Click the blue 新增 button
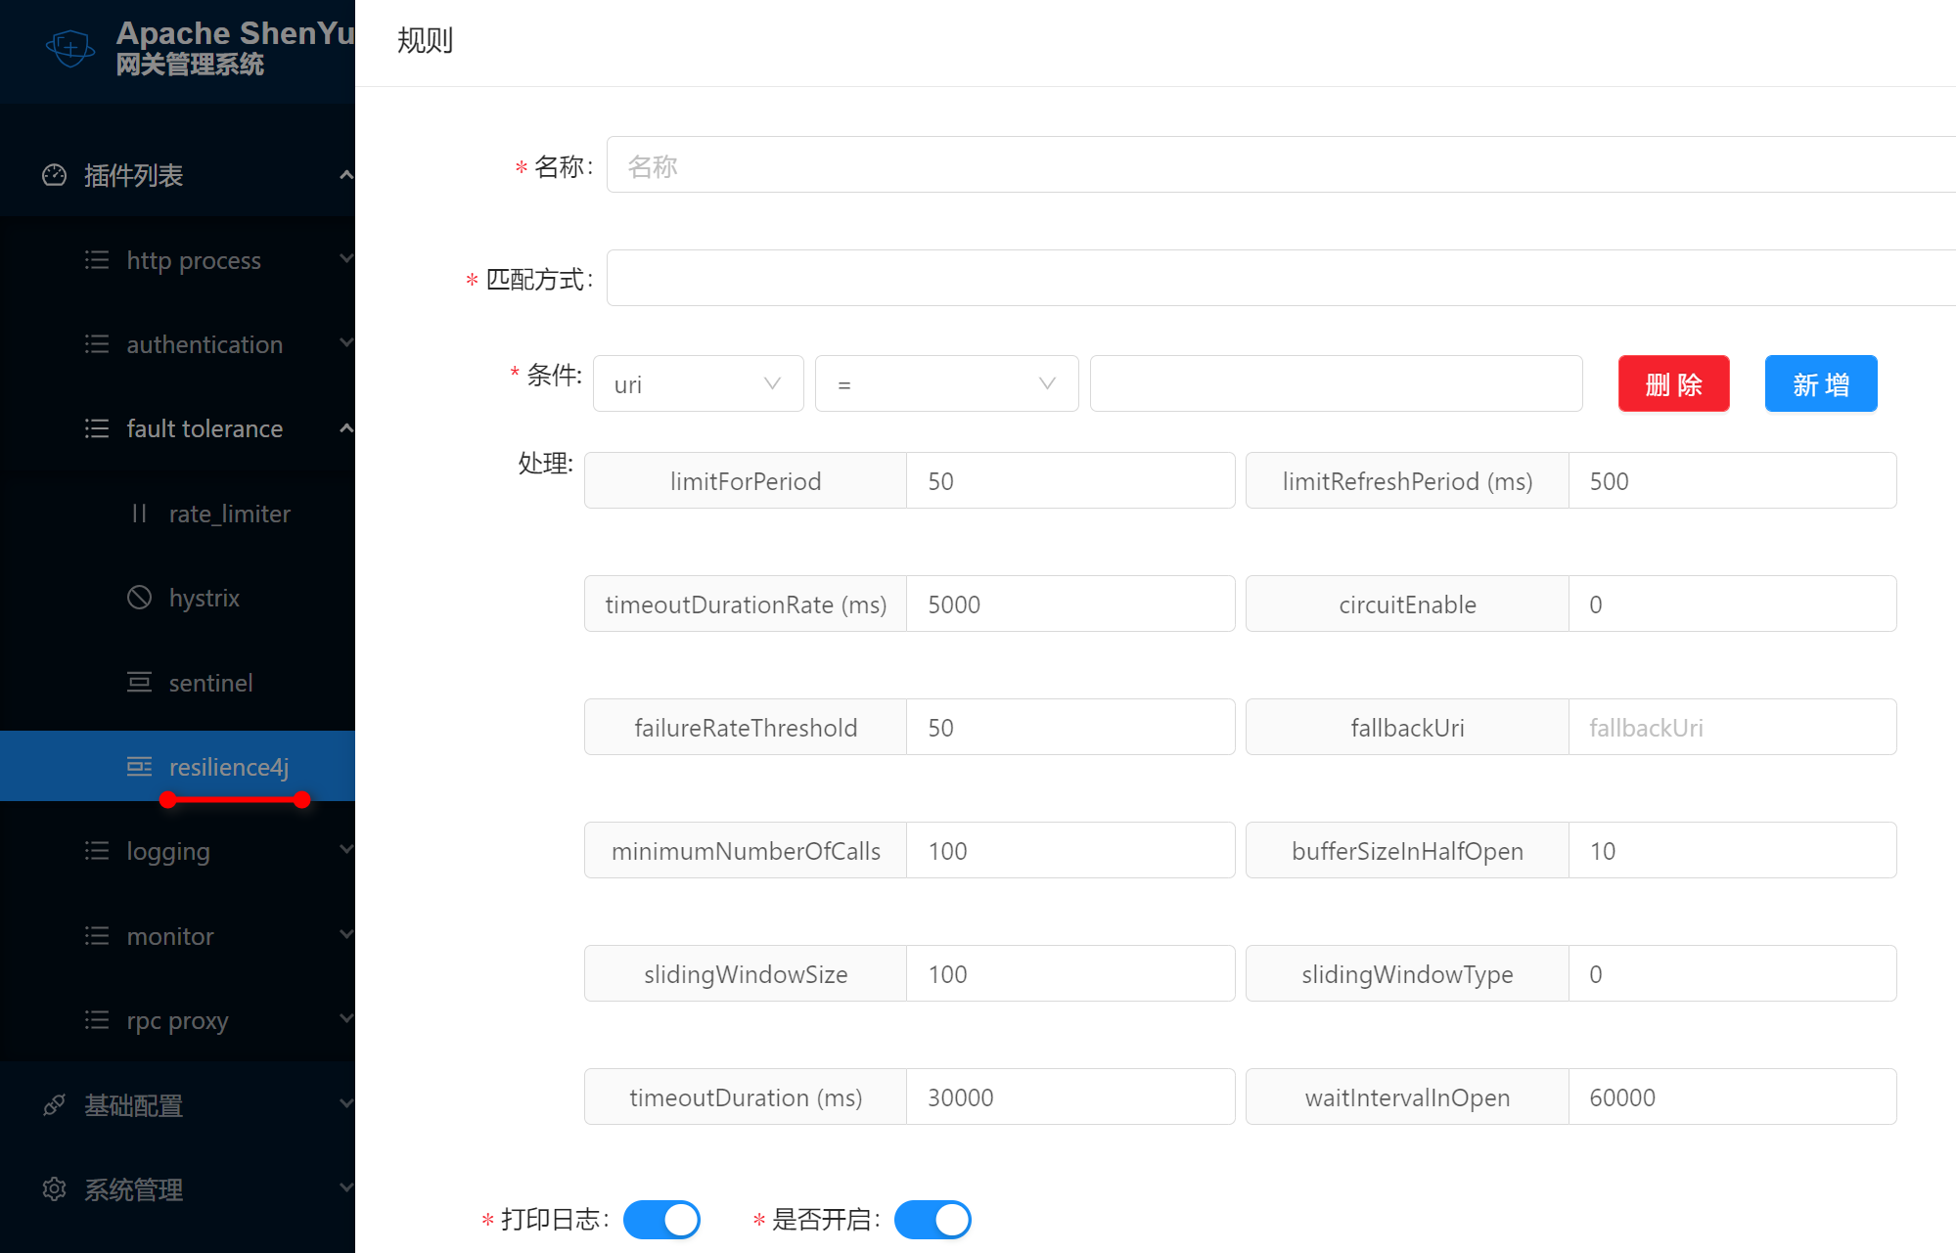The height and width of the screenshot is (1253, 1956). pos(1820,383)
